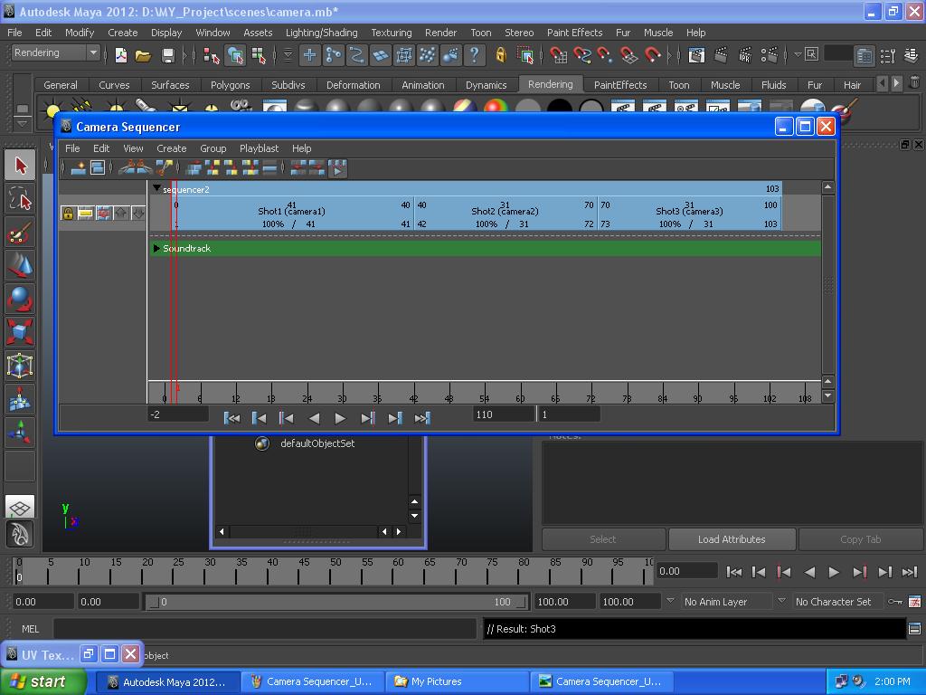Image resolution: width=926 pixels, height=695 pixels.
Task: Click the Create Shot icon in Camera Sequencer
Action: [x=78, y=168]
